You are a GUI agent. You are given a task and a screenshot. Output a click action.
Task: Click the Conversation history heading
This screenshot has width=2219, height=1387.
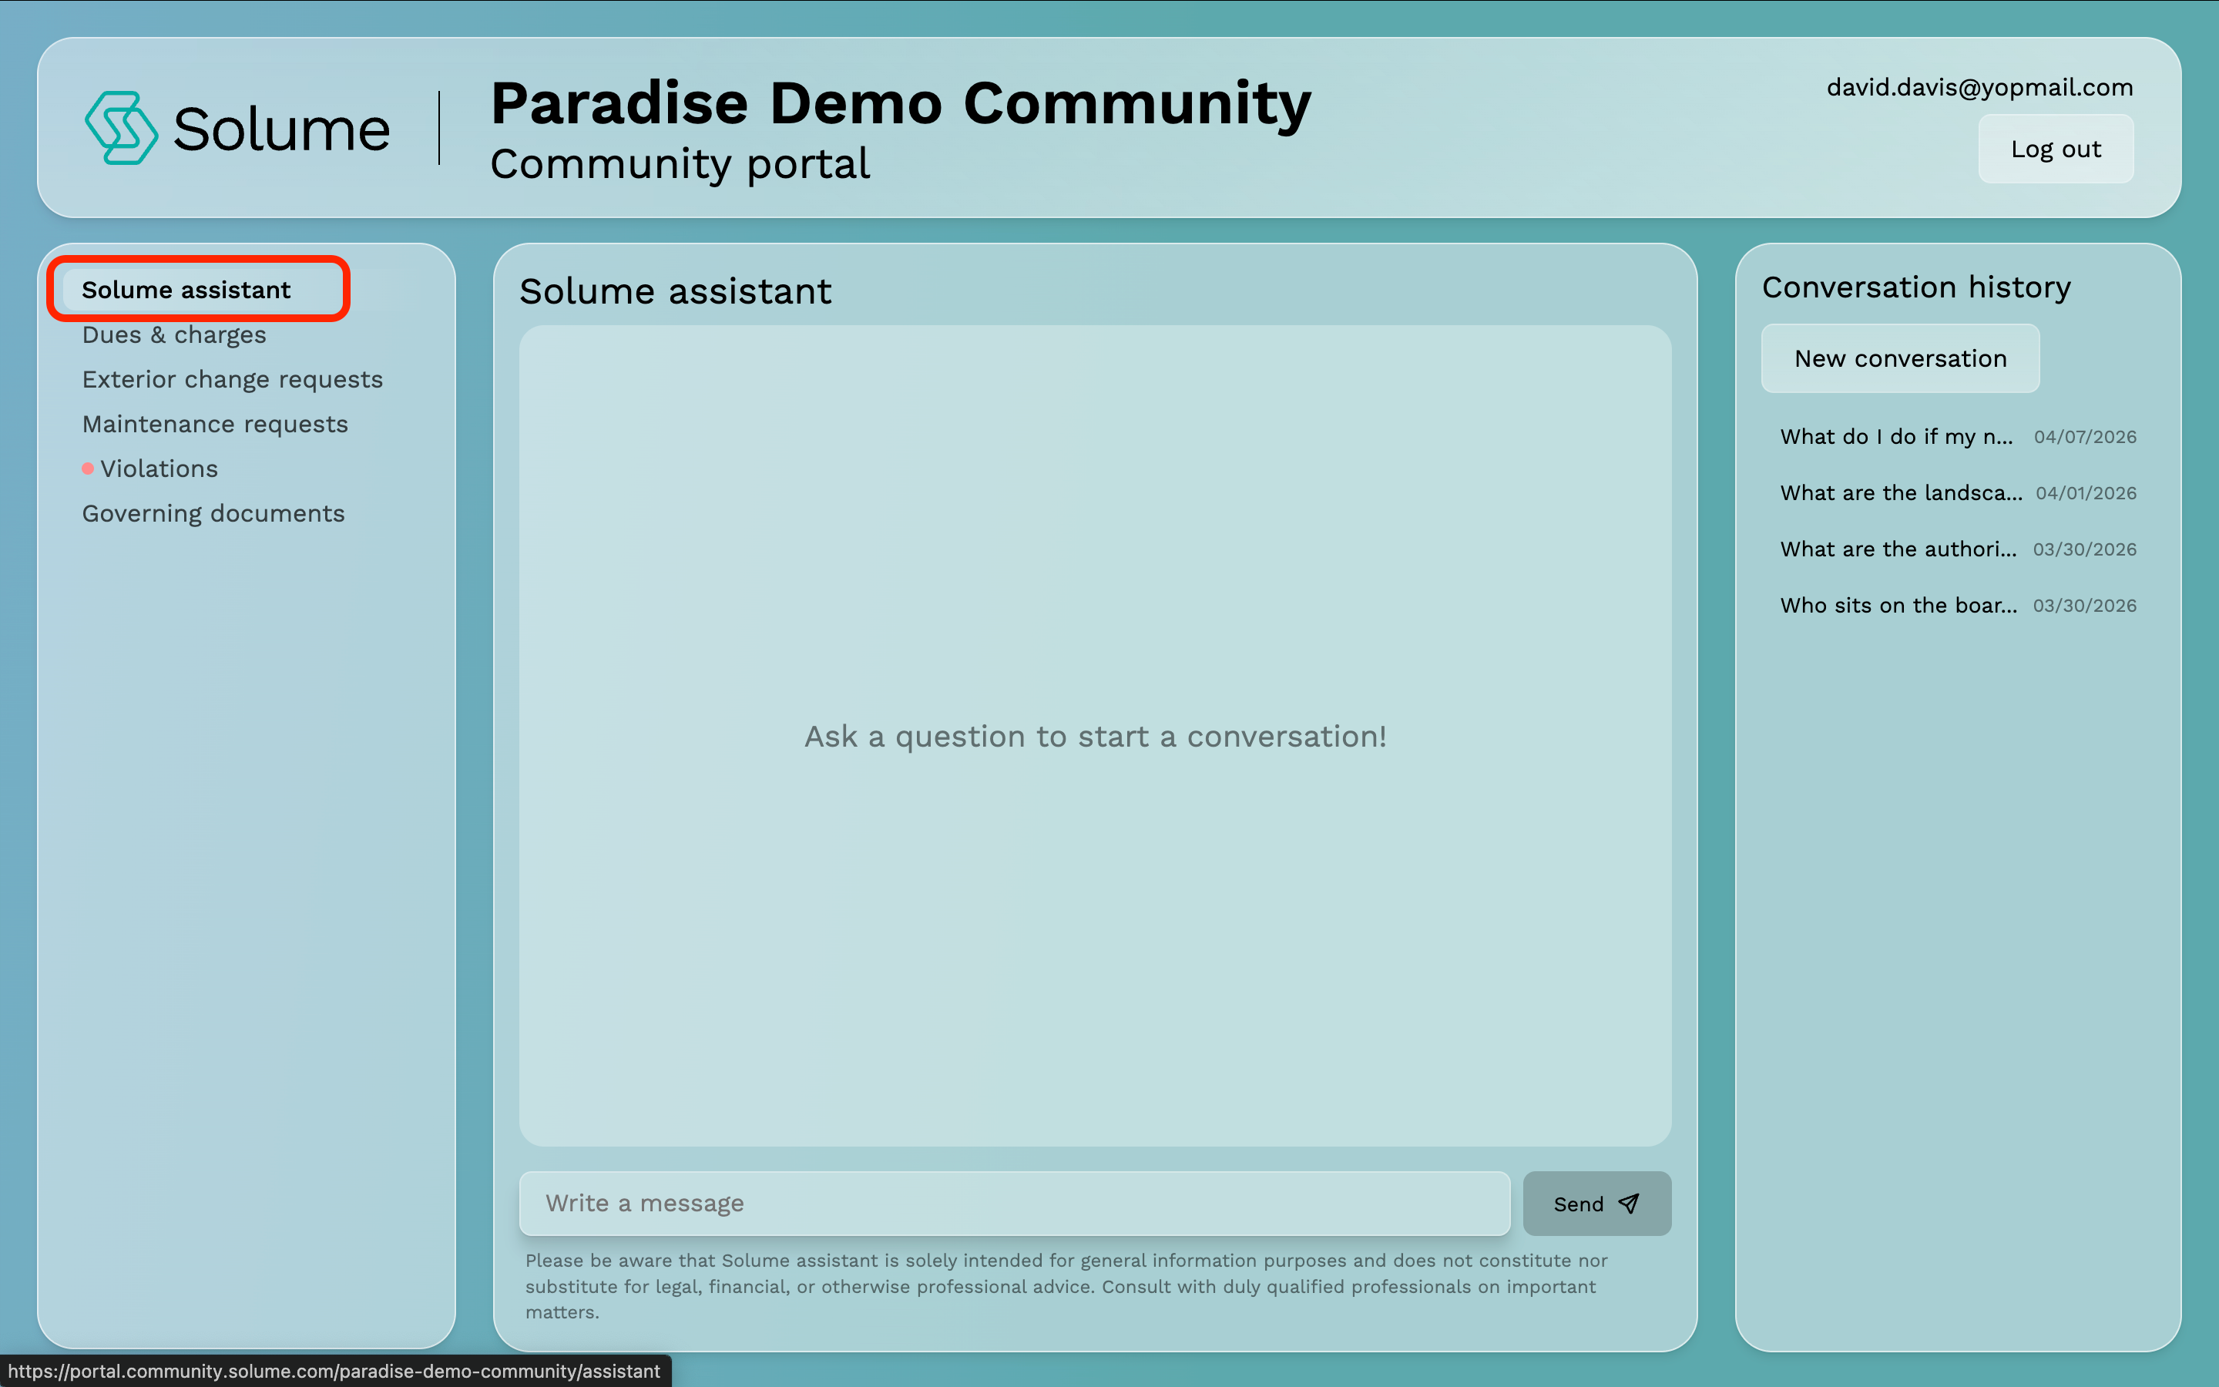click(1916, 287)
